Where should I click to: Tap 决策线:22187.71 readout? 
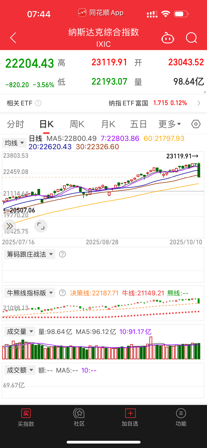pyautogui.click(x=94, y=293)
